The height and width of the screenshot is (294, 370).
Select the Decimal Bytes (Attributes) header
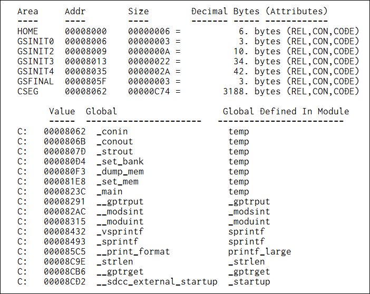259,11
